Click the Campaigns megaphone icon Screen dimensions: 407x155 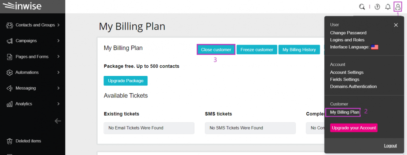[9, 41]
